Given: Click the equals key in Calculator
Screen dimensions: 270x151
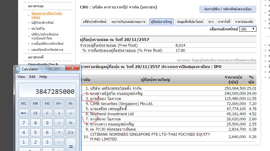Looking at the screenshot, I should click(x=71, y=144).
